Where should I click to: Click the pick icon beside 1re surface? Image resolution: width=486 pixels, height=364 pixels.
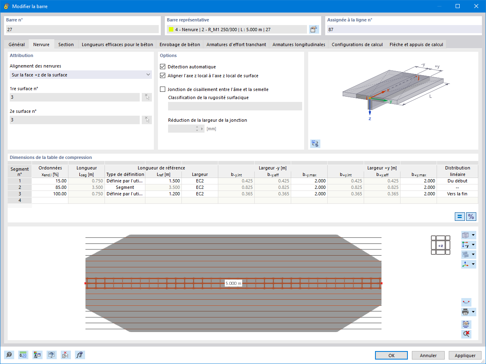(x=147, y=97)
